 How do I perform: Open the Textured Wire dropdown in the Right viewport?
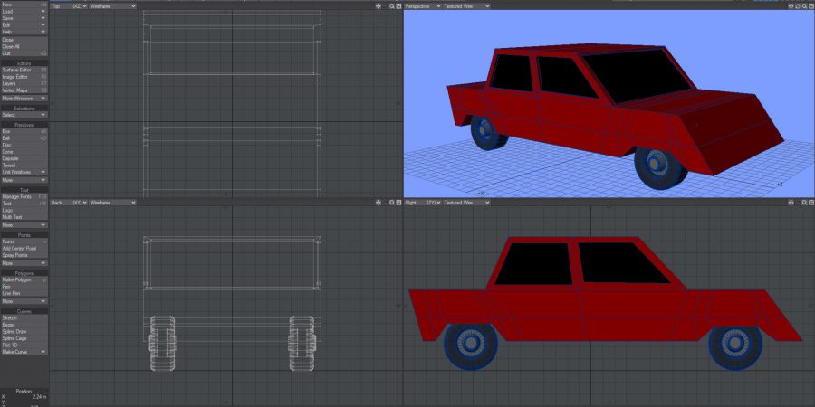[x=466, y=203]
